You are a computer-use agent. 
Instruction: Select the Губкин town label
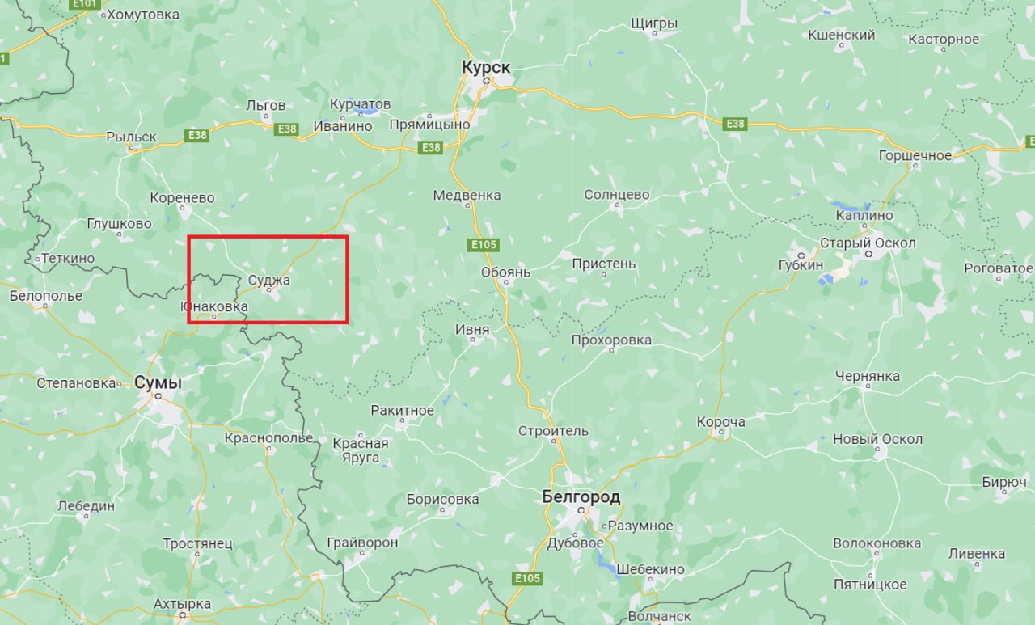(801, 264)
